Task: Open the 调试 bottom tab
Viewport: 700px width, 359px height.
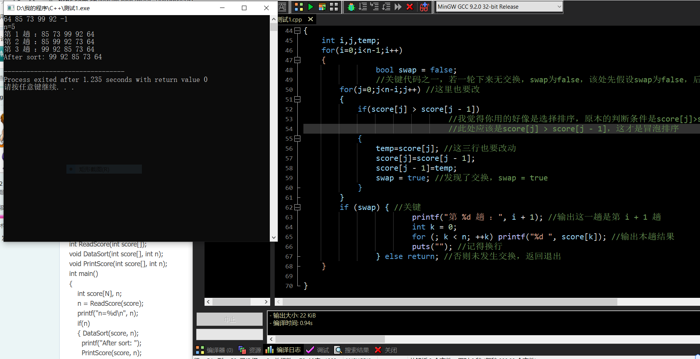Action: [318, 350]
